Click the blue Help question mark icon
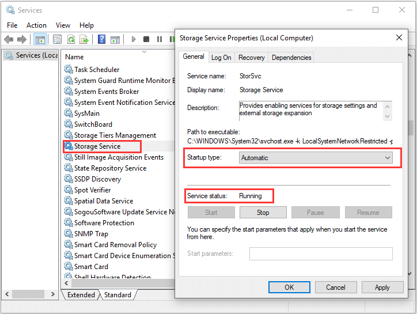The height and width of the screenshot is (314, 417). tap(101, 39)
